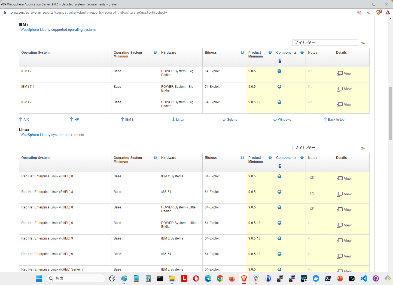Open WebSphere Liberty supported operating systems link

point(58,30)
